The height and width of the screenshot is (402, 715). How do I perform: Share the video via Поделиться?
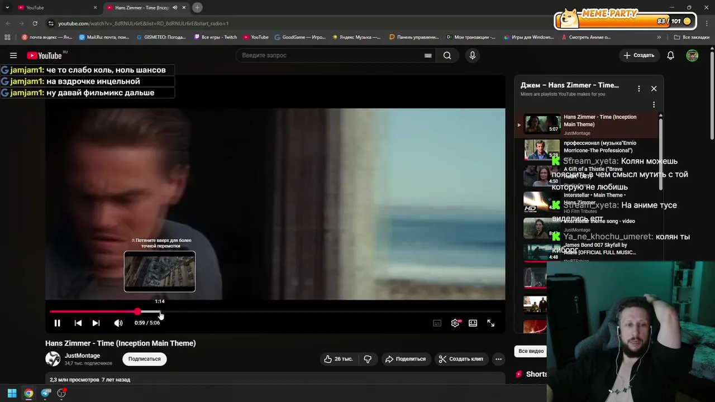tap(406, 359)
